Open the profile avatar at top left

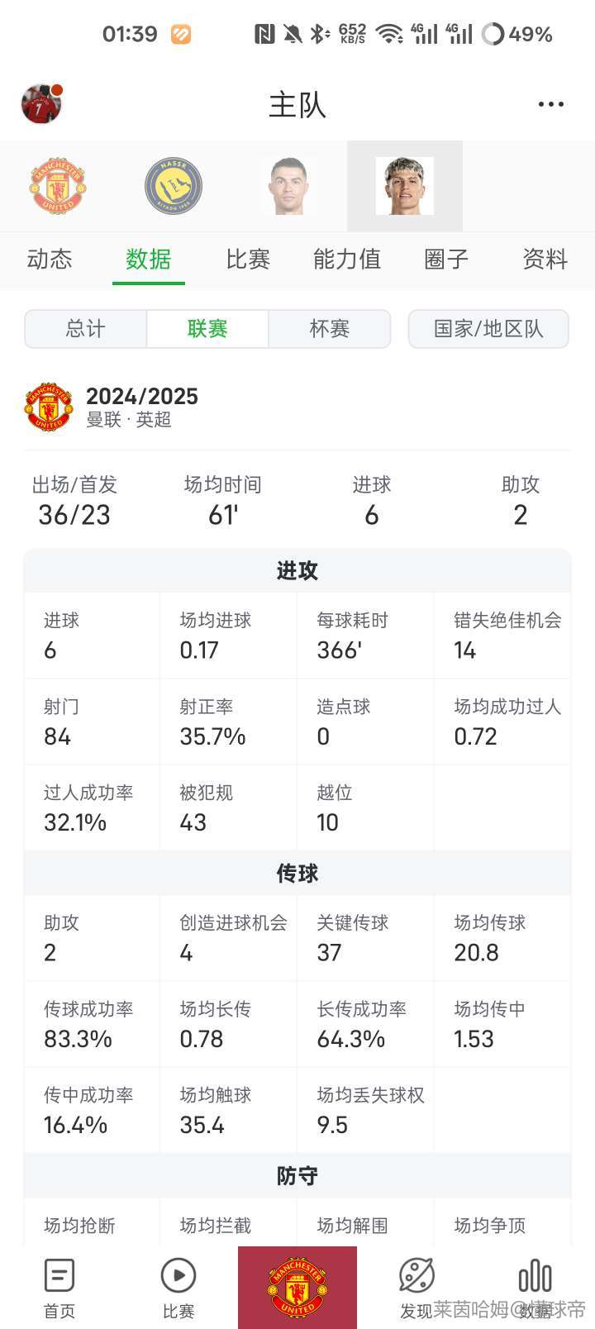pos(41,104)
